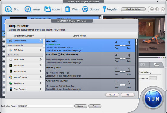Open help via question mark icon
The image size is (167, 113).
pos(162,9)
